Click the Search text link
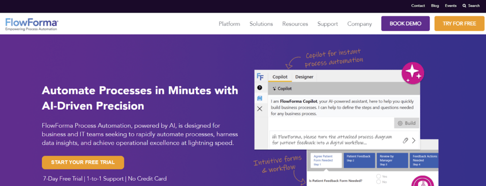 click(x=474, y=5)
